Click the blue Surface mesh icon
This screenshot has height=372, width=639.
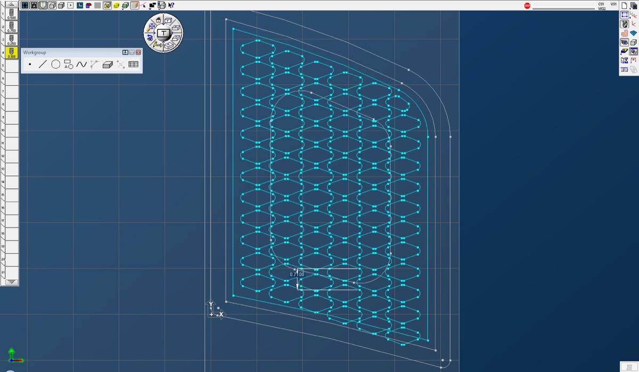[x=634, y=33]
